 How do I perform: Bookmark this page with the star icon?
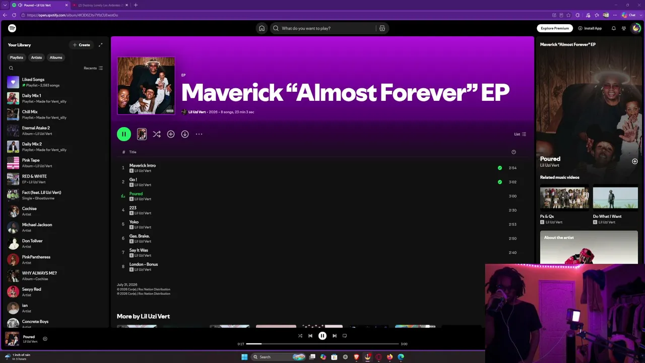(569, 15)
